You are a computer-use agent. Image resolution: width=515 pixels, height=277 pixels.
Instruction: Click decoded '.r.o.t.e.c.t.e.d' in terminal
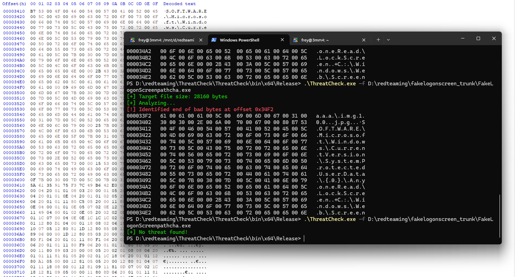click(340, 167)
